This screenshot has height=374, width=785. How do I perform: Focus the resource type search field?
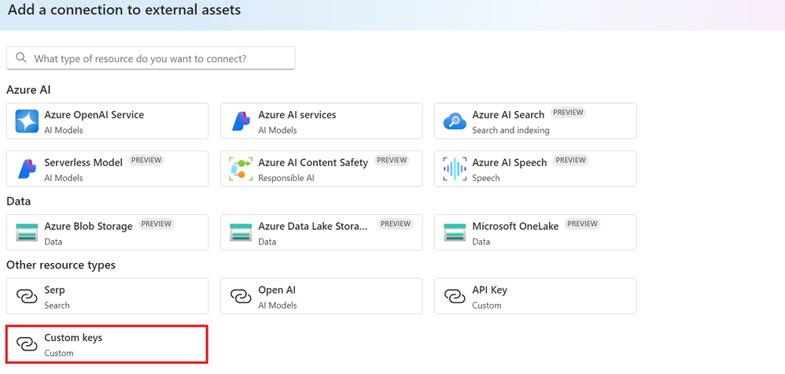[151, 58]
